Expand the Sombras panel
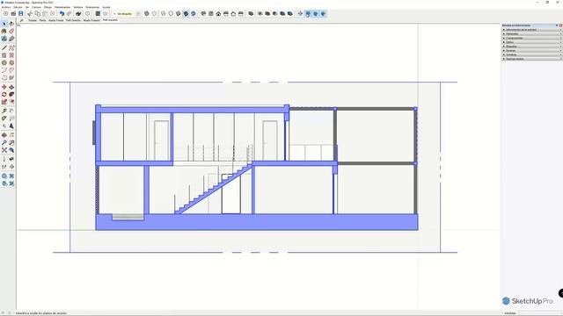 click(x=531, y=54)
